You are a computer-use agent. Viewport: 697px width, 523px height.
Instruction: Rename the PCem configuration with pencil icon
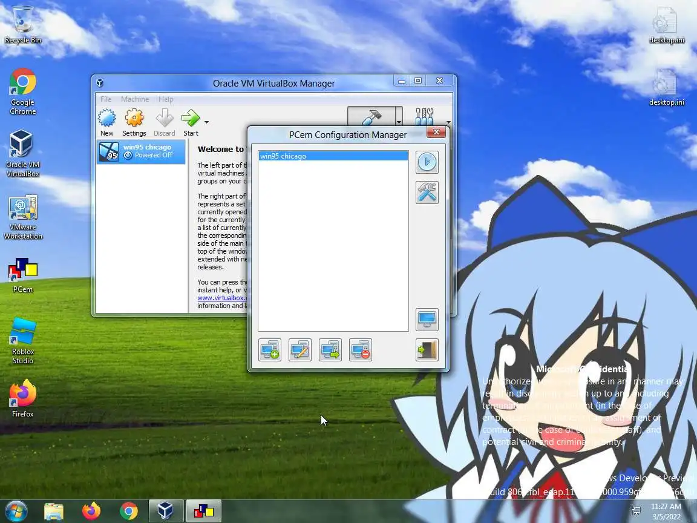pyautogui.click(x=300, y=350)
